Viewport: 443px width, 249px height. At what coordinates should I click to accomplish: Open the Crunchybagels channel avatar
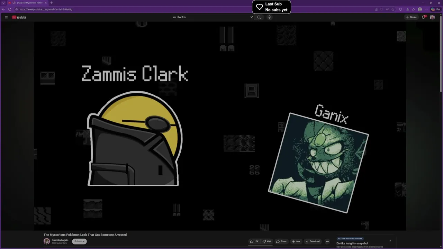tap(47, 241)
